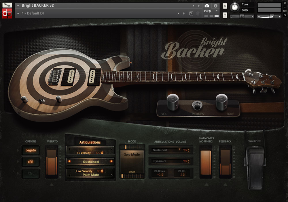Click the pan L-R slider in header
This screenshot has height=202, width=288.
(242, 16)
